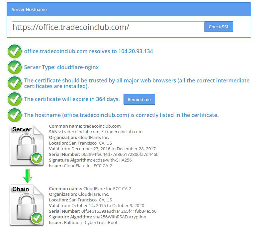Click chain 'Common name: CloudFlare Inc ECC CA-2' line
The image size is (260, 233).
(x=90, y=188)
